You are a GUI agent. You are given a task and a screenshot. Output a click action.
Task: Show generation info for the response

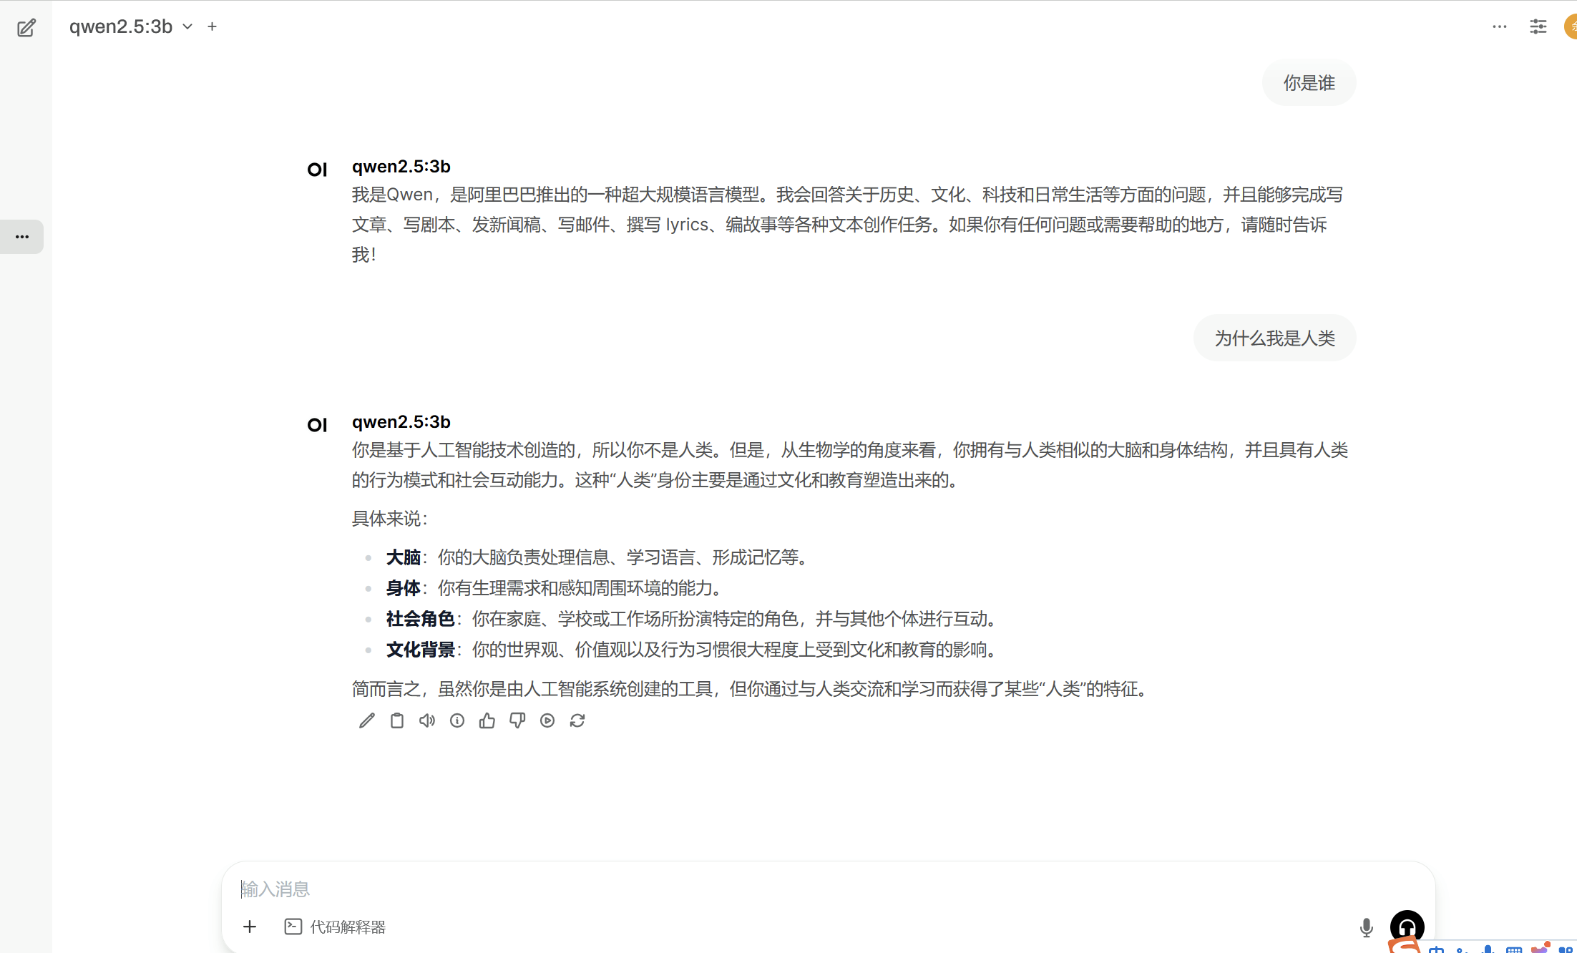pos(457,720)
